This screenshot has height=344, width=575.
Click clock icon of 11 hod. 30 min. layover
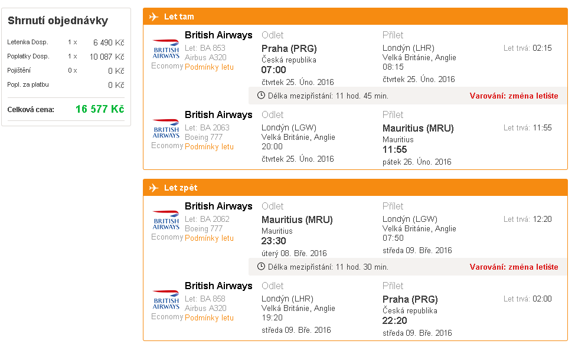coord(261,267)
